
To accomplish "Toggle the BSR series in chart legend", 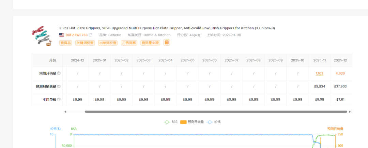I will coord(171,122).
